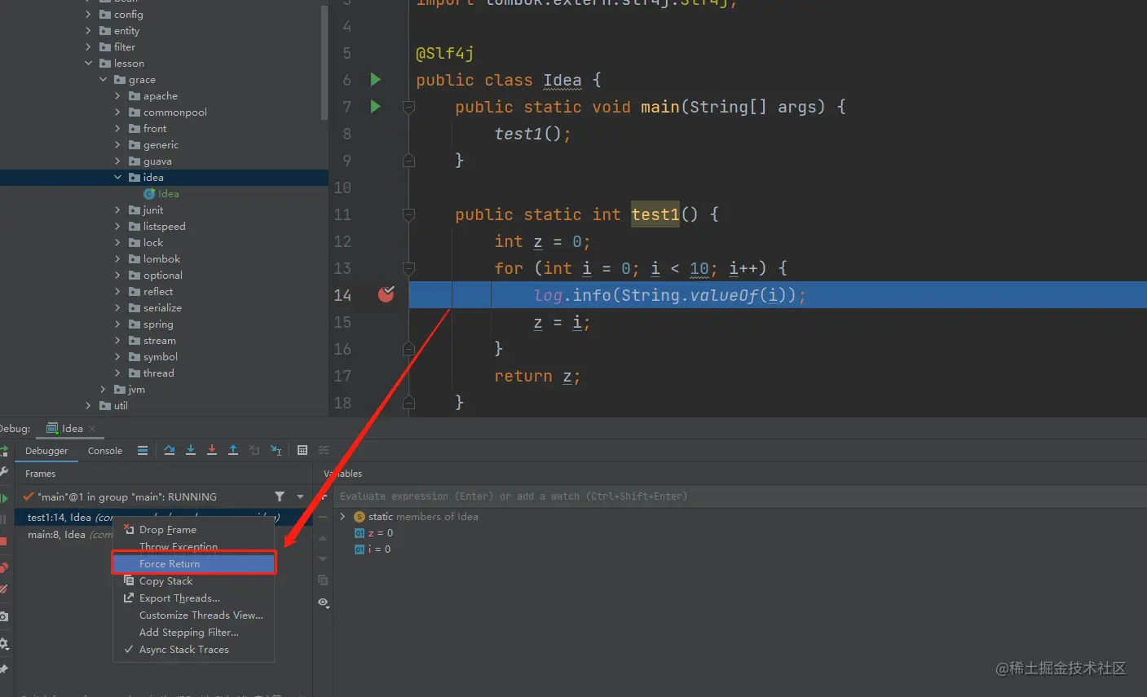
Task: Click Step Over icon in debugger toolbar
Action: (x=170, y=450)
